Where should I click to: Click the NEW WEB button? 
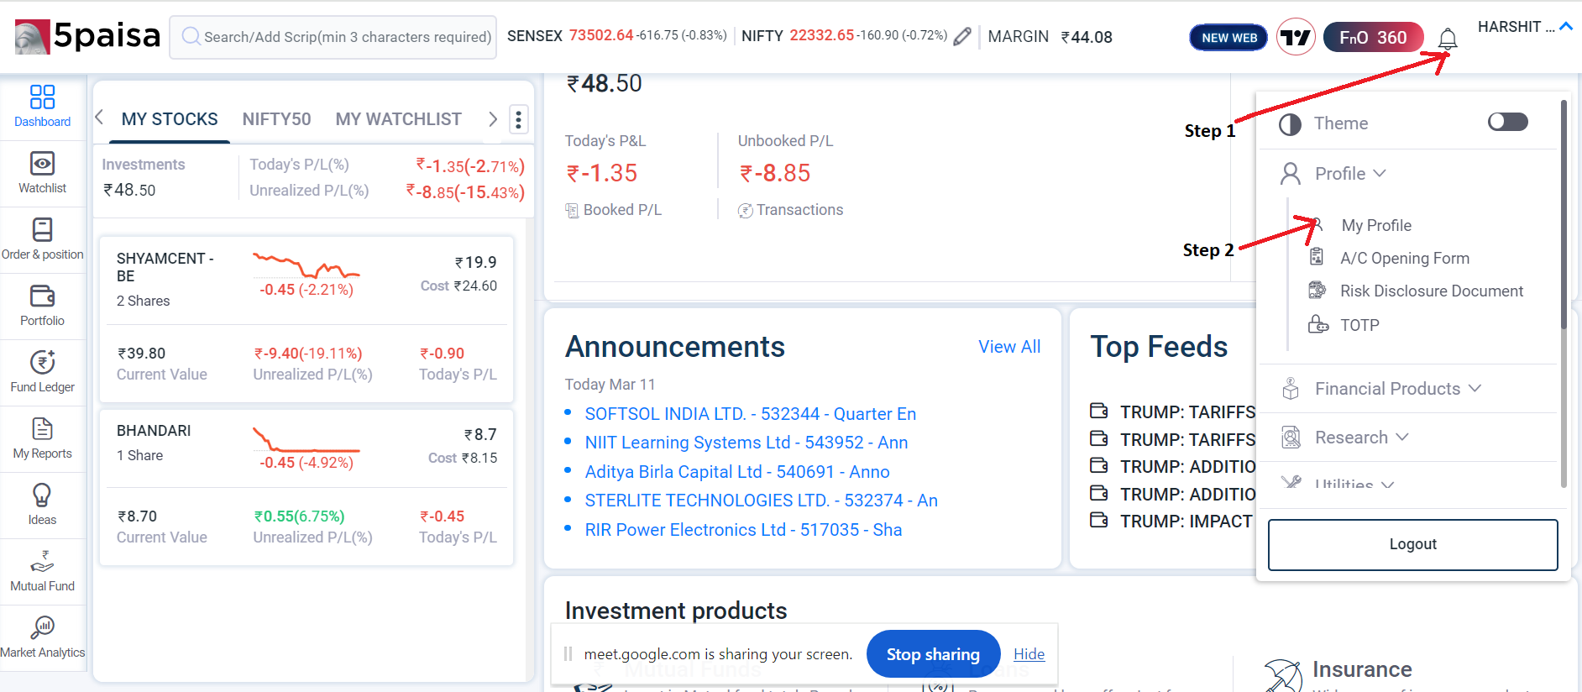tap(1228, 38)
